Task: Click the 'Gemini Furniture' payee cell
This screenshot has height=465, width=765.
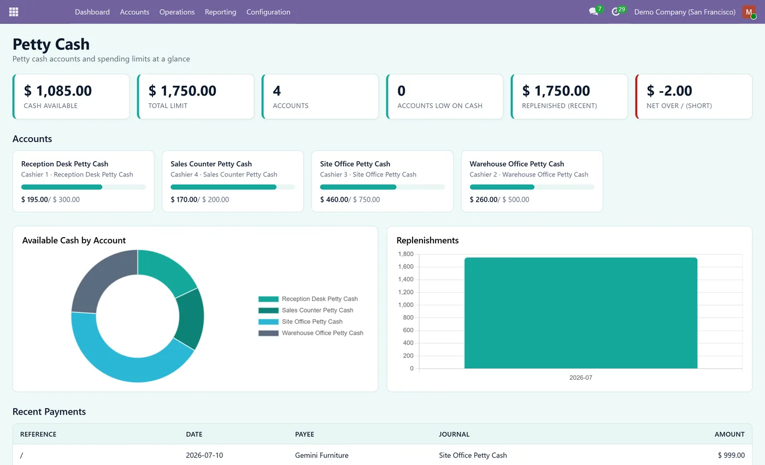Action: [x=322, y=455]
